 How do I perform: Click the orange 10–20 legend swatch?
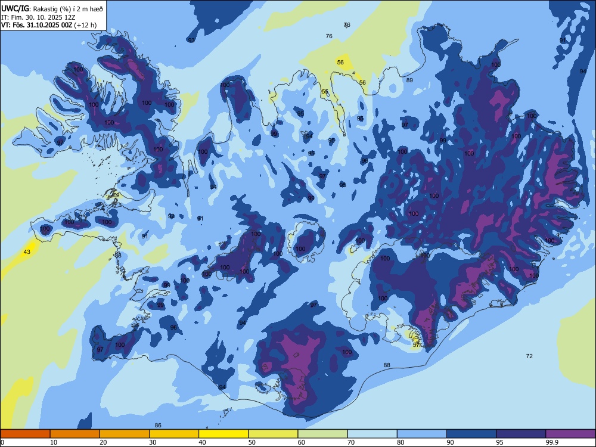pos(75,434)
